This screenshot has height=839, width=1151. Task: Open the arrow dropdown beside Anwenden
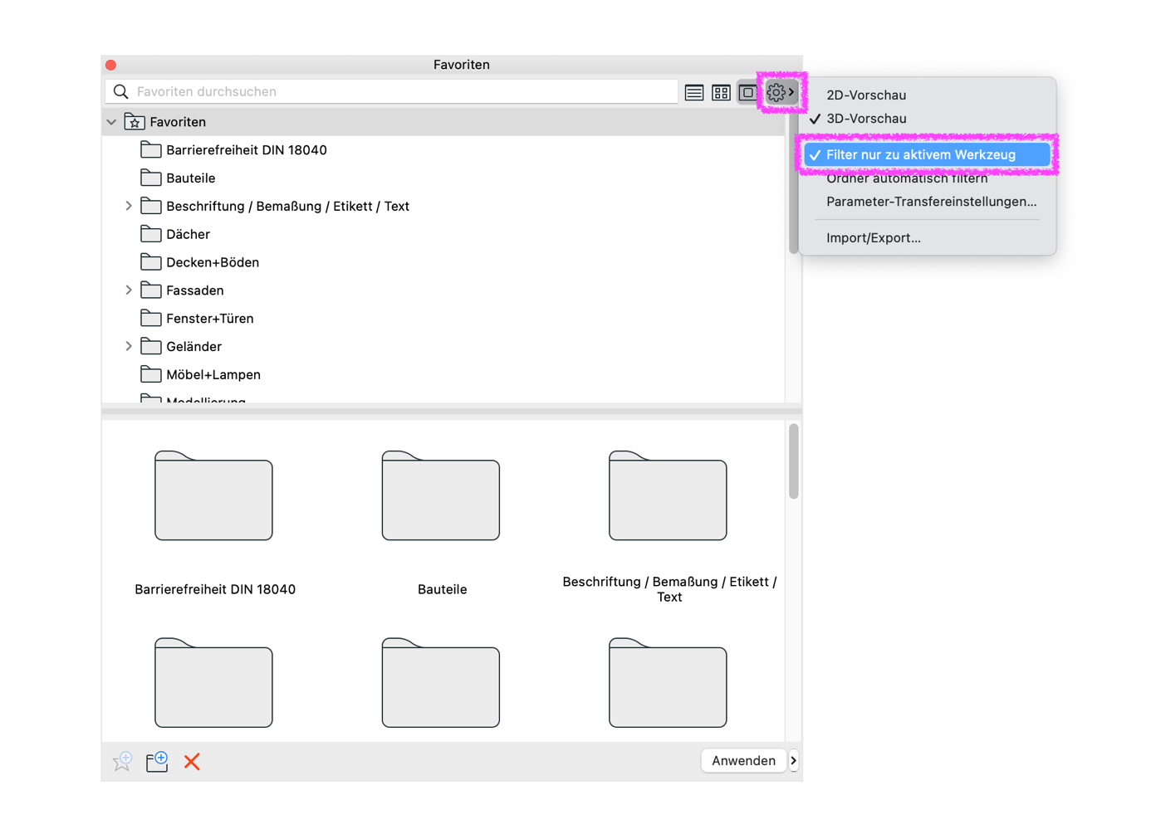[x=794, y=761]
